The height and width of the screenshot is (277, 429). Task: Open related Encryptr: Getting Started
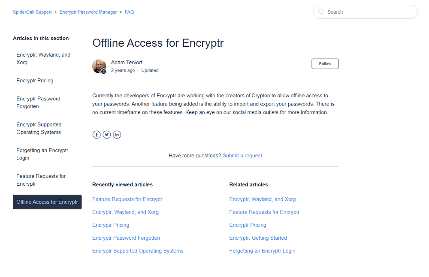tap(258, 238)
